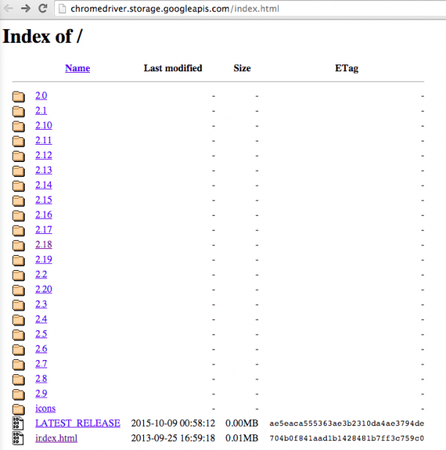Click the binary file icon beside LATEST_RELEASE
This screenshot has height=450, width=446.
click(18, 424)
